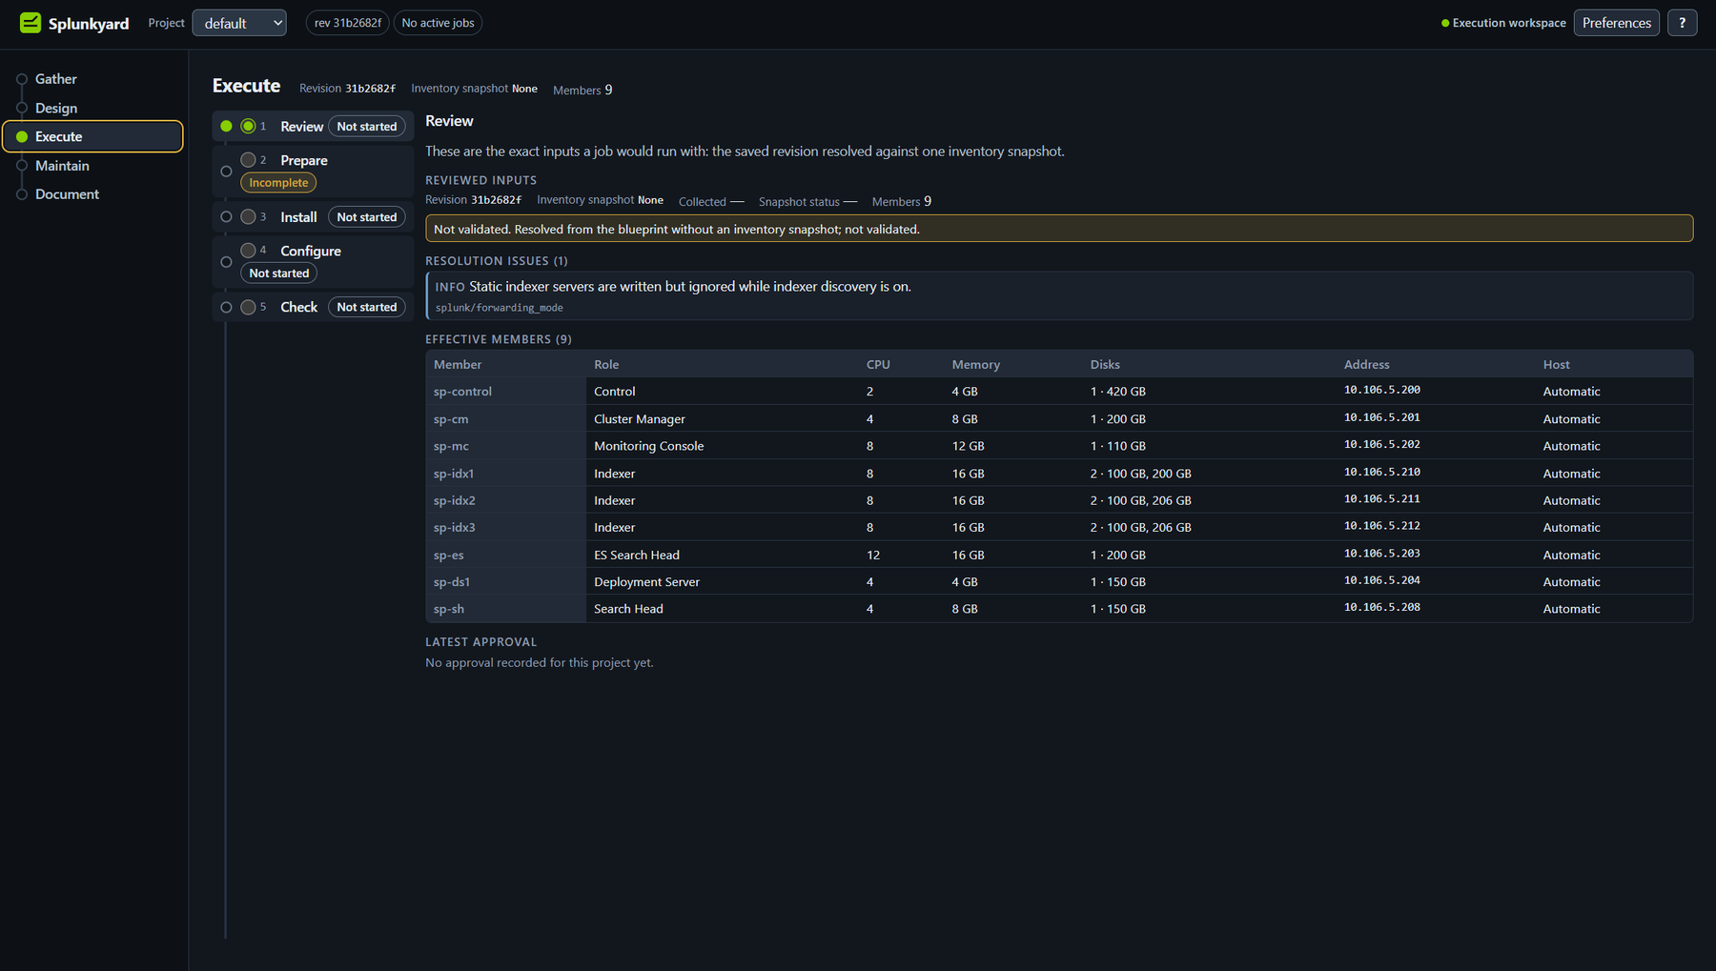Click the Configure step circle icon
Screen dimensions: 1716x971
click(248, 251)
